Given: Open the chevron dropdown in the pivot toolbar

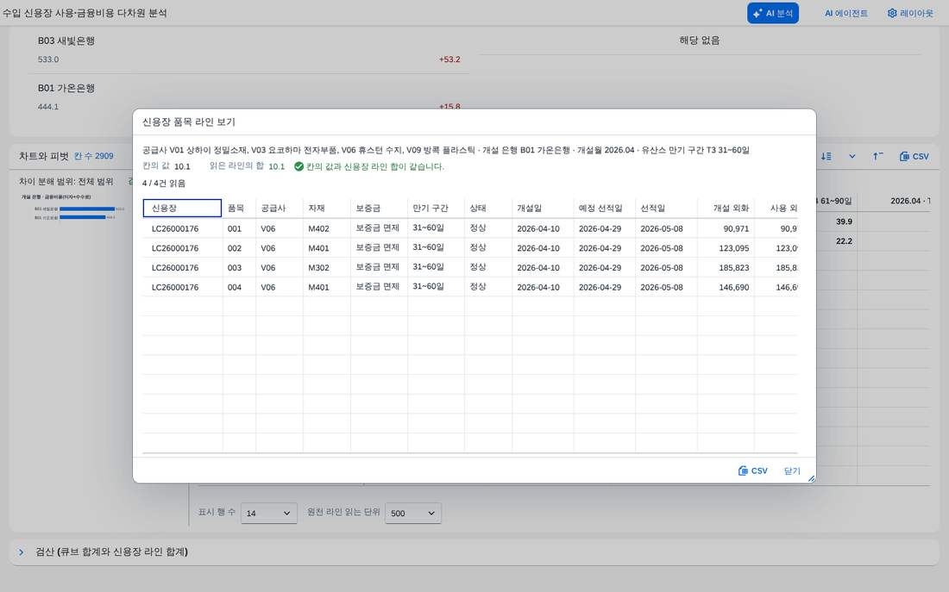Looking at the screenshot, I should tap(852, 156).
